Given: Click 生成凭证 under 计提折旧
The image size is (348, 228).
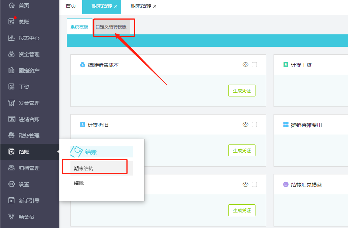Looking at the screenshot, I should [x=241, y=150].
